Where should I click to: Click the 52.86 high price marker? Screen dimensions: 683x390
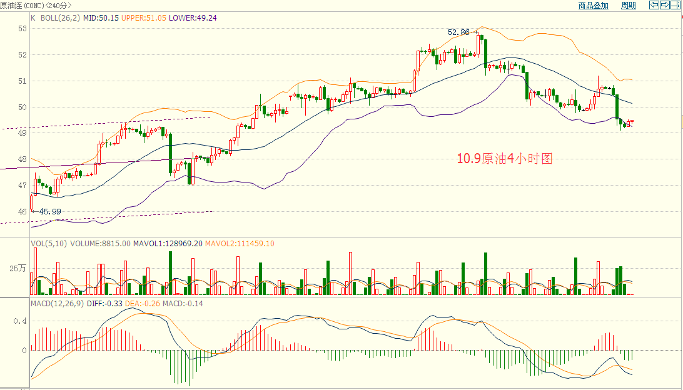[x=458, y=32]
